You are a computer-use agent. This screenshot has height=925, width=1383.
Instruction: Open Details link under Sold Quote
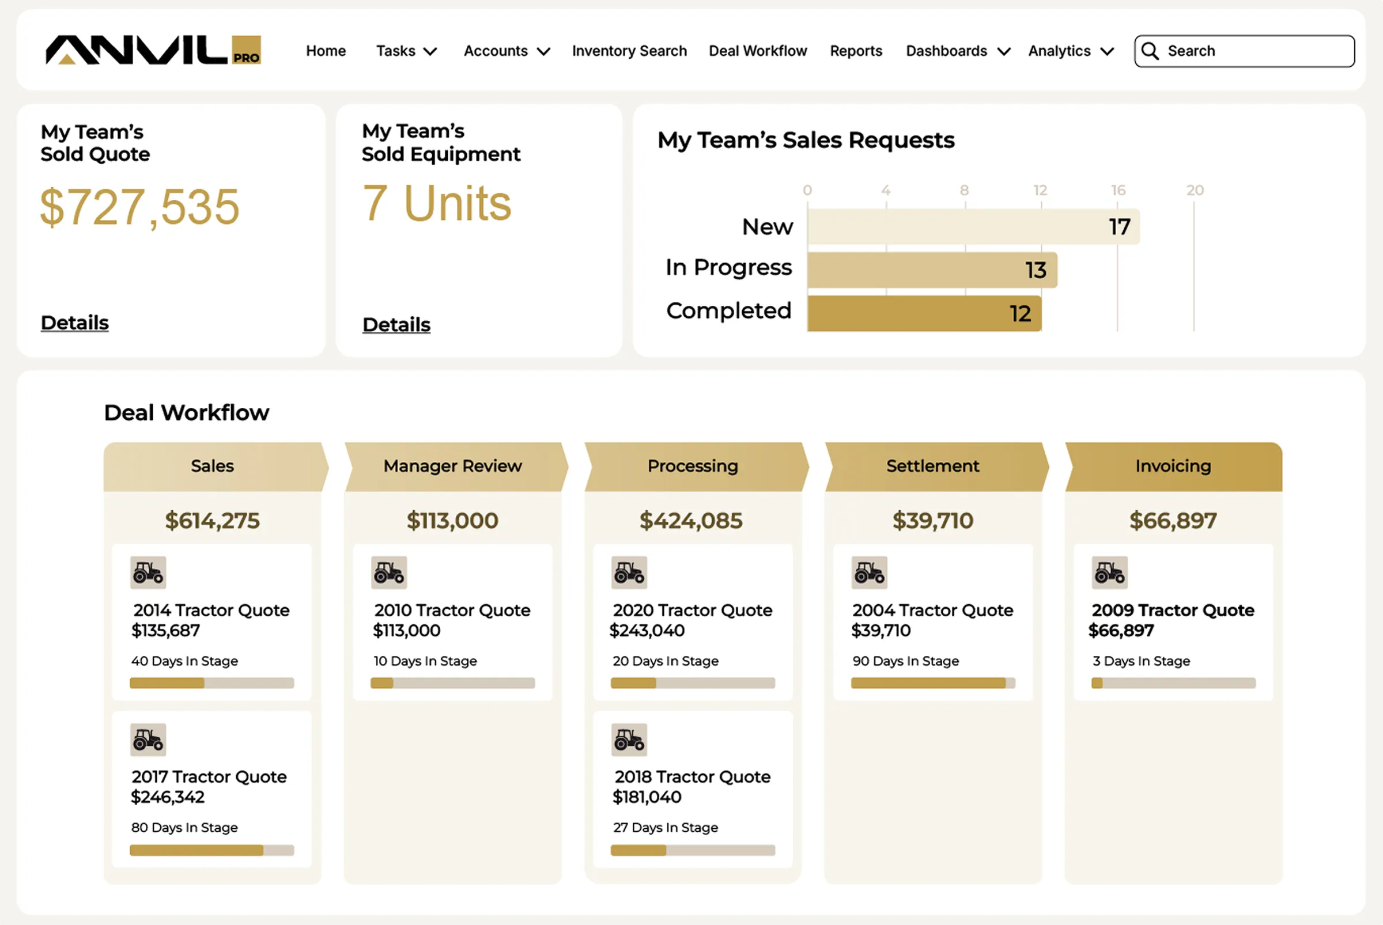[75, 323]
